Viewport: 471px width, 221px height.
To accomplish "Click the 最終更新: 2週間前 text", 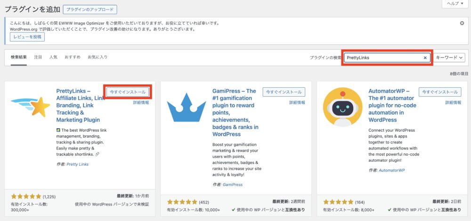I will click(x=289, y=202).
